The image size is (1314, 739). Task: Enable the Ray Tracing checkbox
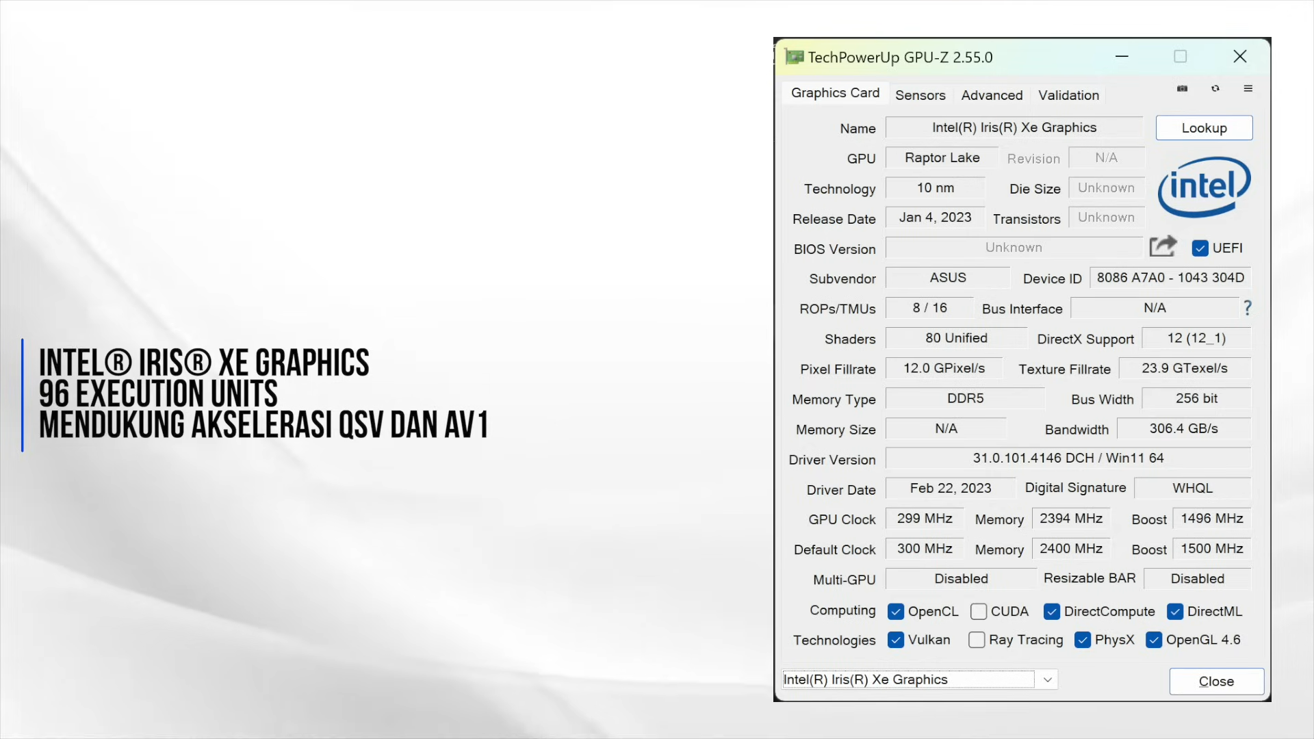click(x=977, y=640)
